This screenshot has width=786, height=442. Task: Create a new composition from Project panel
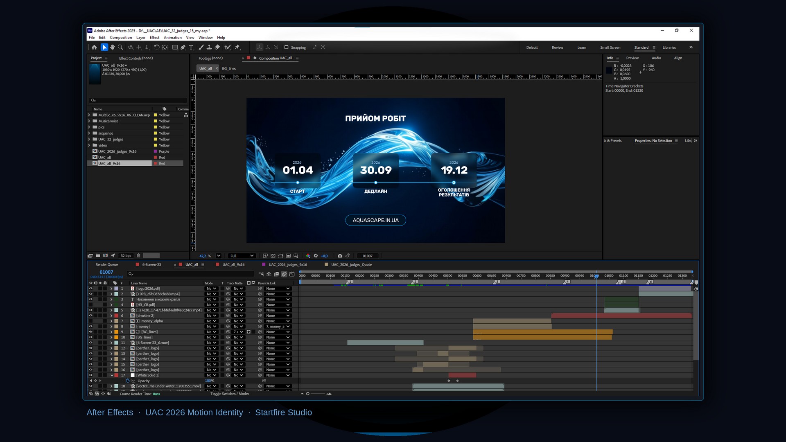tap(106, 256)
